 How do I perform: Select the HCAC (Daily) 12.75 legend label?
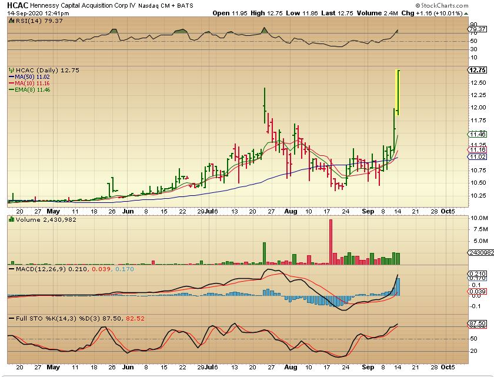[x=48, y=70]
